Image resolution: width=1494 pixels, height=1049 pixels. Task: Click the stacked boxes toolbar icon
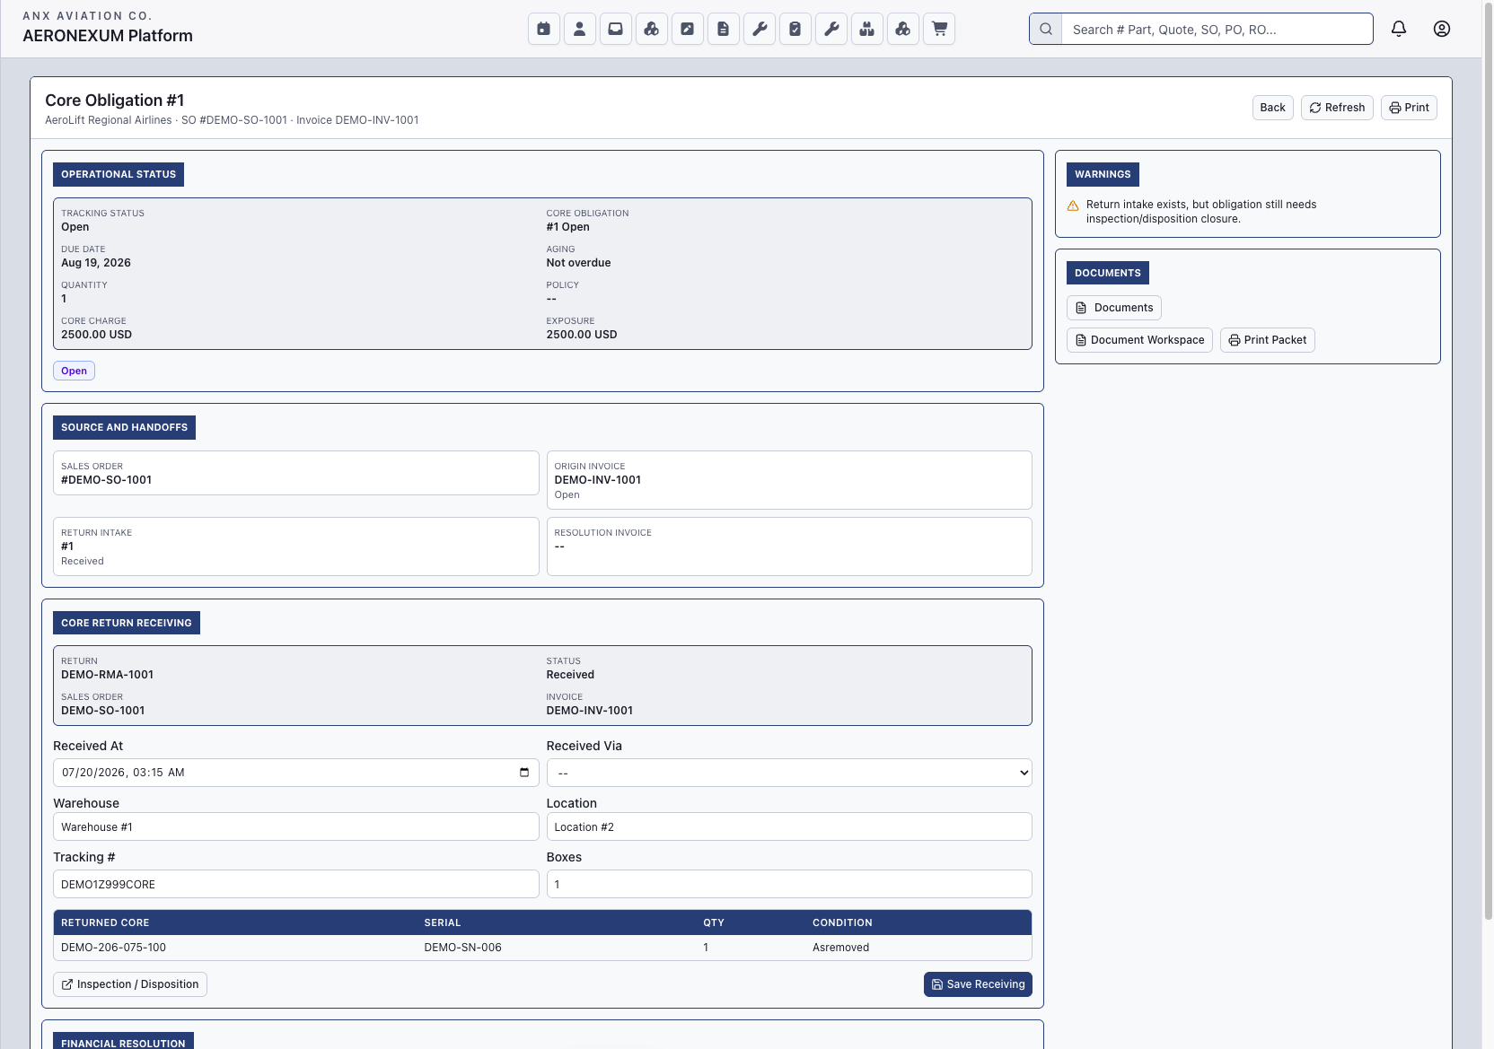click(x=867, y=29)
